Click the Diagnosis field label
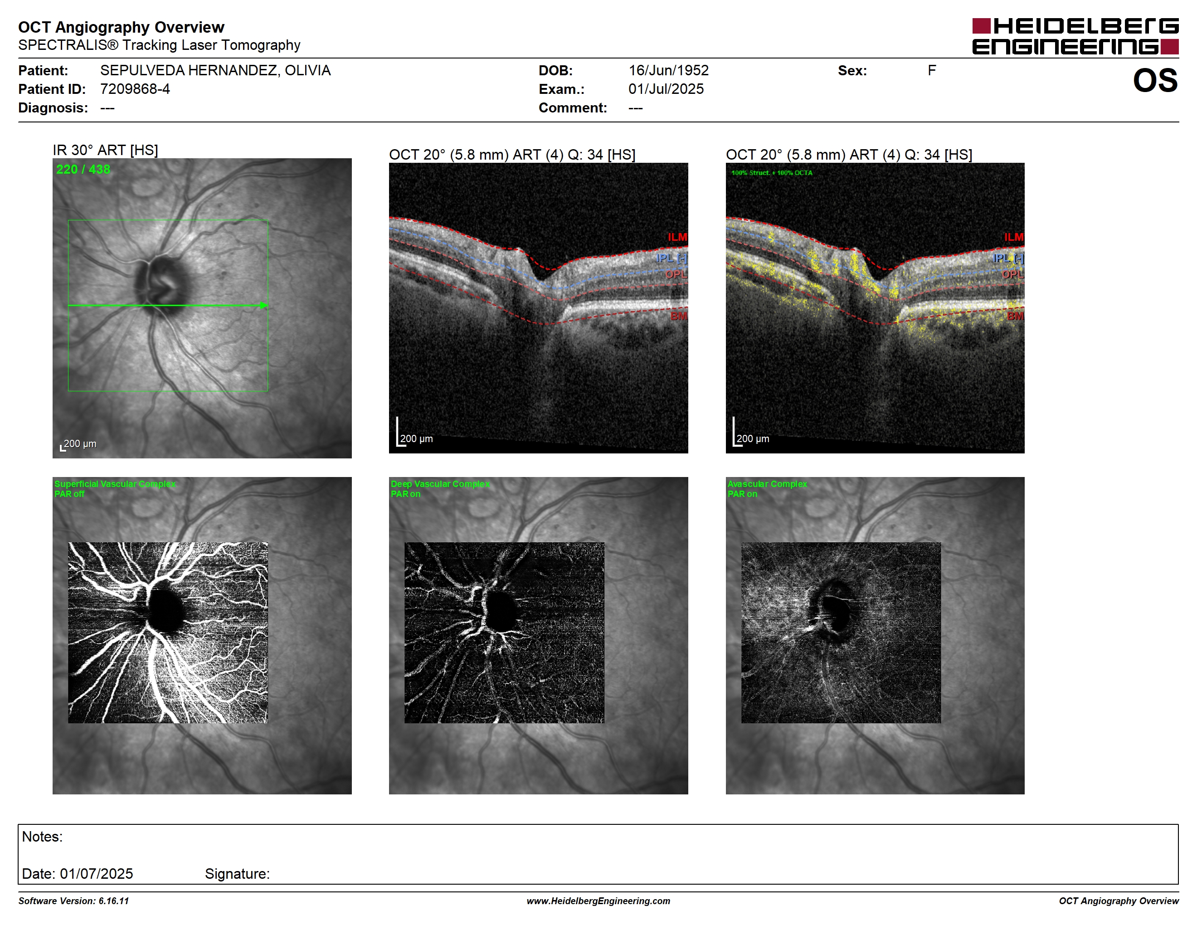 point(53,107)
